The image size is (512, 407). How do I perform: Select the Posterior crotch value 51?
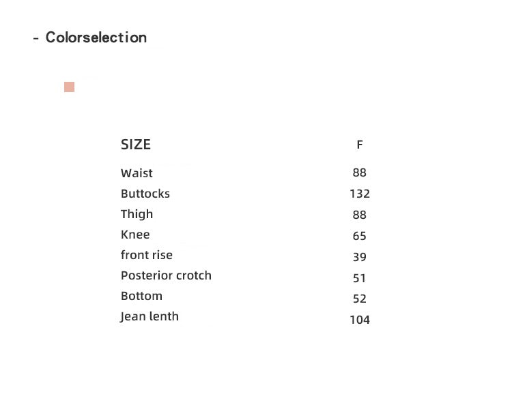pos(359,278)
